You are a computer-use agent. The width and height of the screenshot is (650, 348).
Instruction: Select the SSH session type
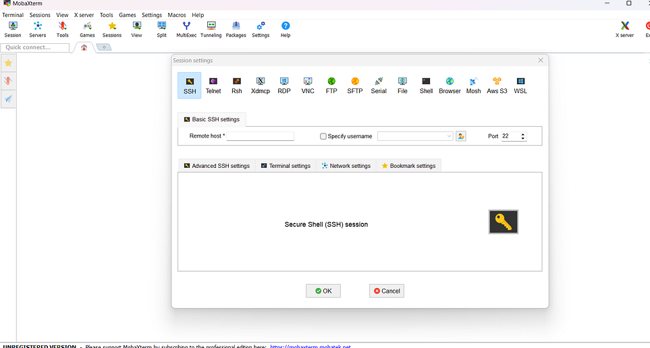pyautogui.click(x=190, y=86)
